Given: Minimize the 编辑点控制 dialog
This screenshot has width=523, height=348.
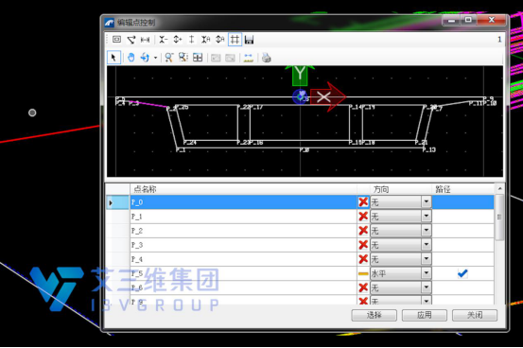Looking at the screenshot, I should pos(452,21).
